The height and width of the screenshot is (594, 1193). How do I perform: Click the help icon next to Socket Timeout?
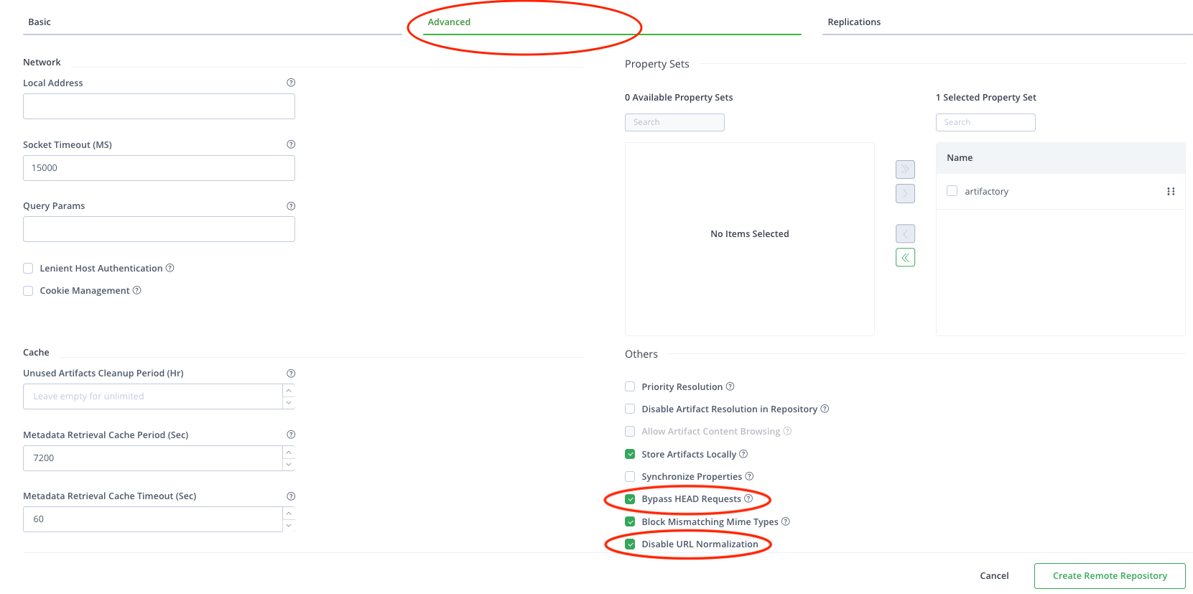[291, 144]
